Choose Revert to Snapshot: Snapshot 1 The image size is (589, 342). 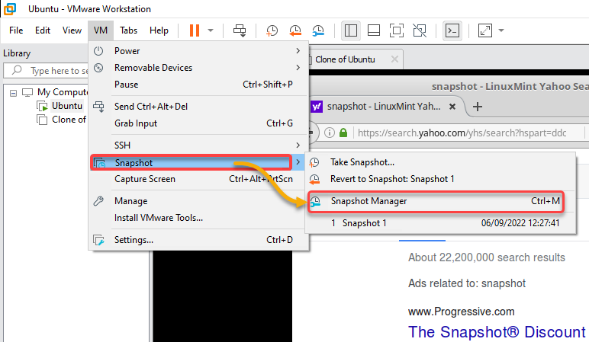click(441, 179)
